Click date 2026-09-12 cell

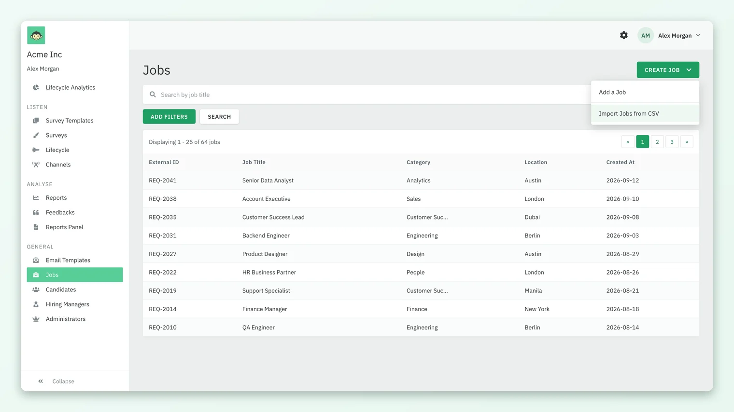(x=622, y=180)
